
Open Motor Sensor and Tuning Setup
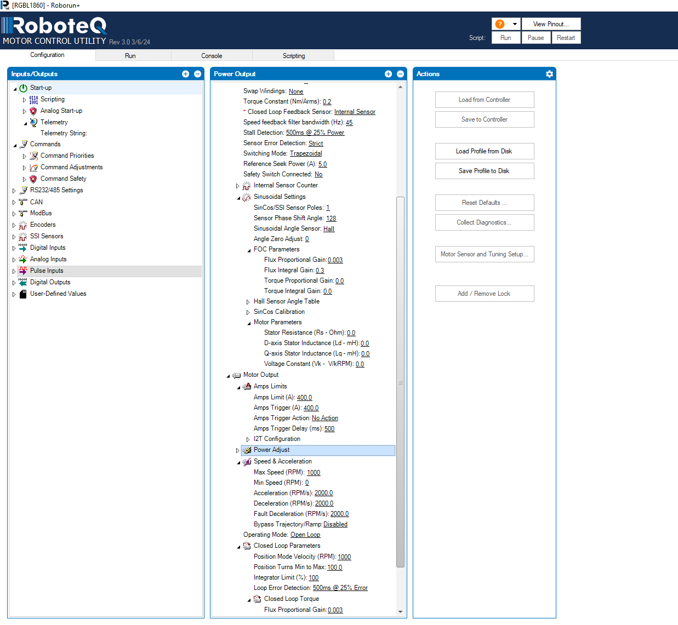(x=485, y=254)
